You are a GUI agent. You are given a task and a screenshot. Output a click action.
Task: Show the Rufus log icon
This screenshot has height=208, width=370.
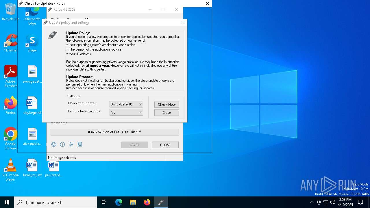(80, 144)
